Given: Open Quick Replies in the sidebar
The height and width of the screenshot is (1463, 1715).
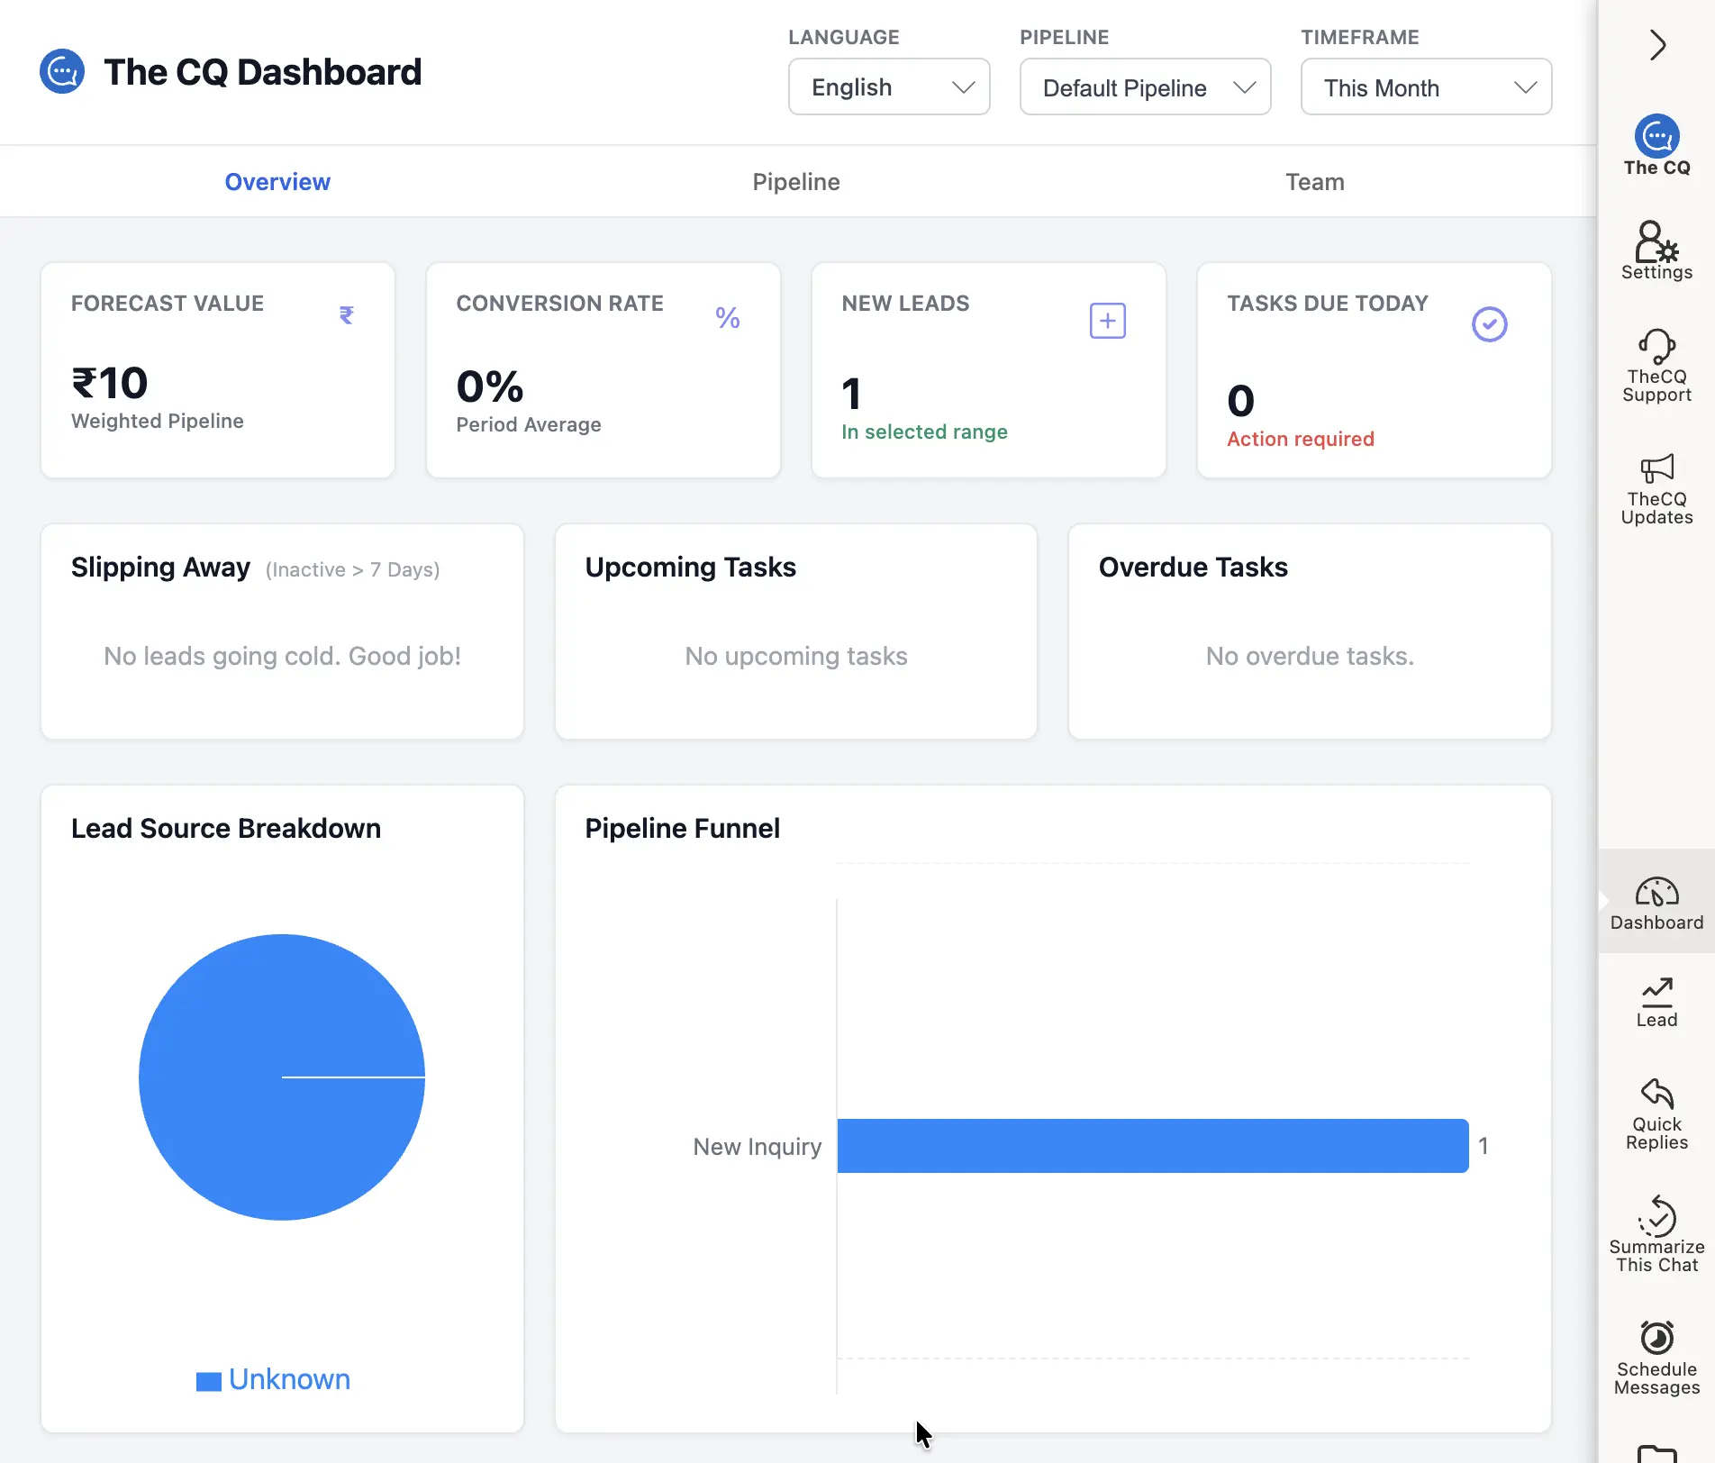Looking at the screenshot, I should (1656, 1114).
